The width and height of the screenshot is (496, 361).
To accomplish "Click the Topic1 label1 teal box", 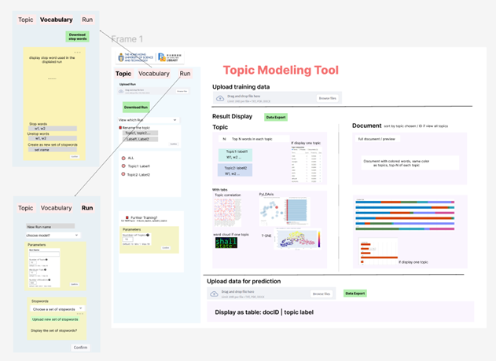I will (x=237, y=154).
